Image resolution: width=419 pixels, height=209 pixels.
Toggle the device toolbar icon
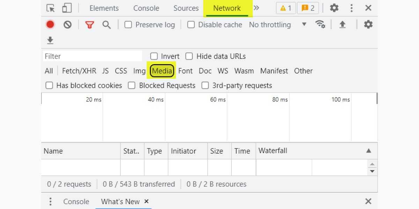pos(66,8)
